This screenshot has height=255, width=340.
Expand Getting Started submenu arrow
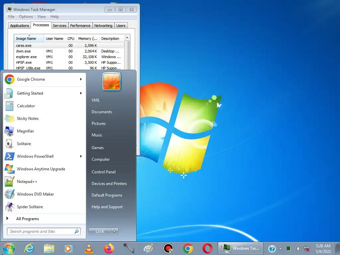point(81,93)
